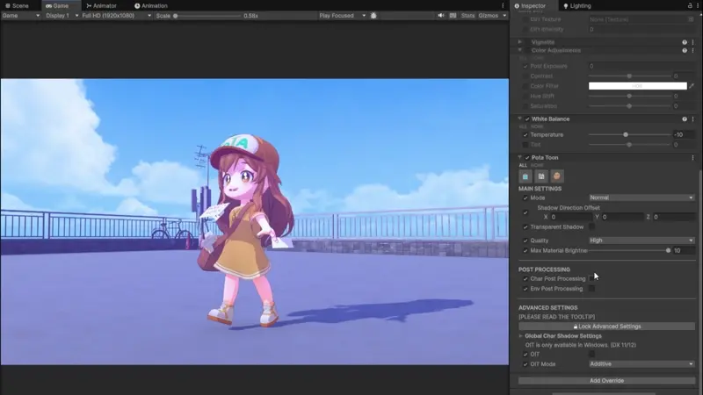The image size is (703, 395).
Task: Open the Game view mode dropdown
Action: (20, 16)
